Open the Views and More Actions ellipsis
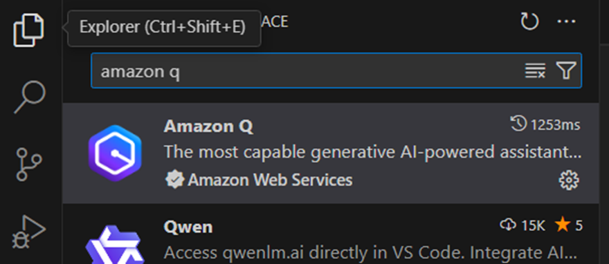 pyautogui.click(x=566, y=21)
